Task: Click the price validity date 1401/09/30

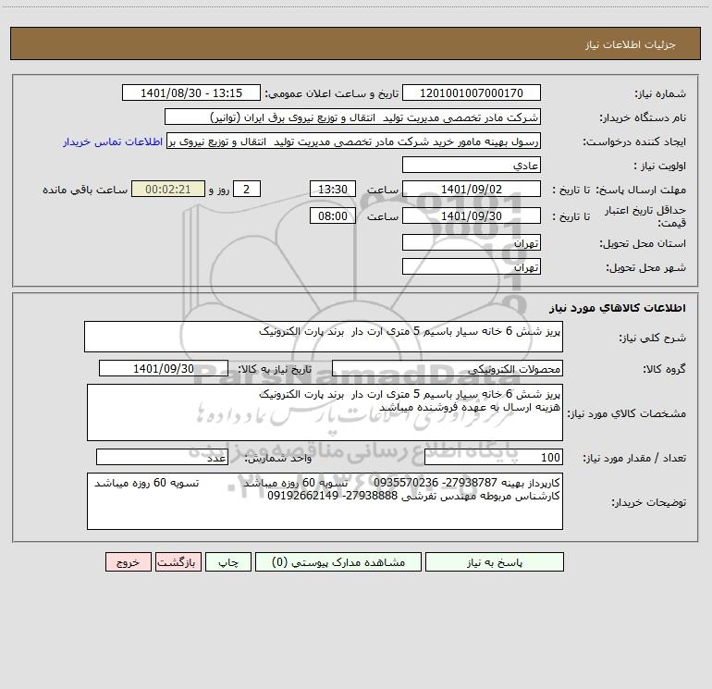Action: (x=472, y=215)
